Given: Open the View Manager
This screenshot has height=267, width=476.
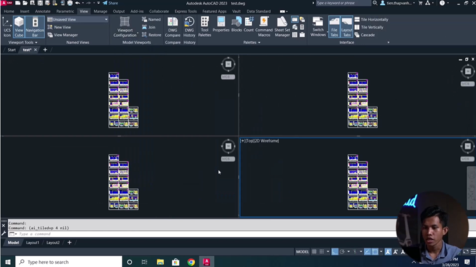Looking at the screenshot, I should [63, 35].
